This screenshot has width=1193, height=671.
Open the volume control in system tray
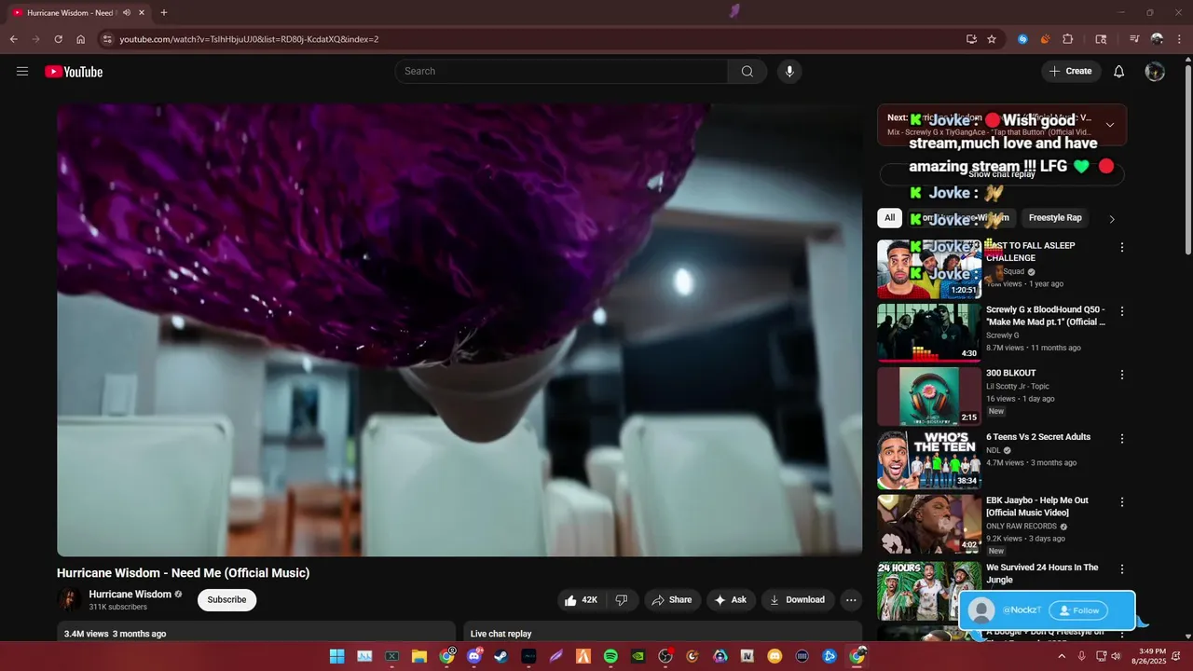(1116, 656)
